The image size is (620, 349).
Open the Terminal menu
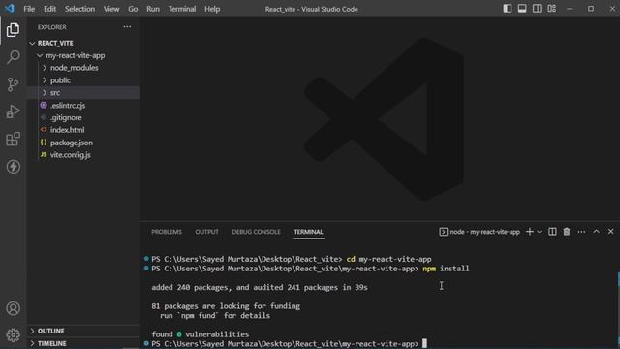pos(182,9)
